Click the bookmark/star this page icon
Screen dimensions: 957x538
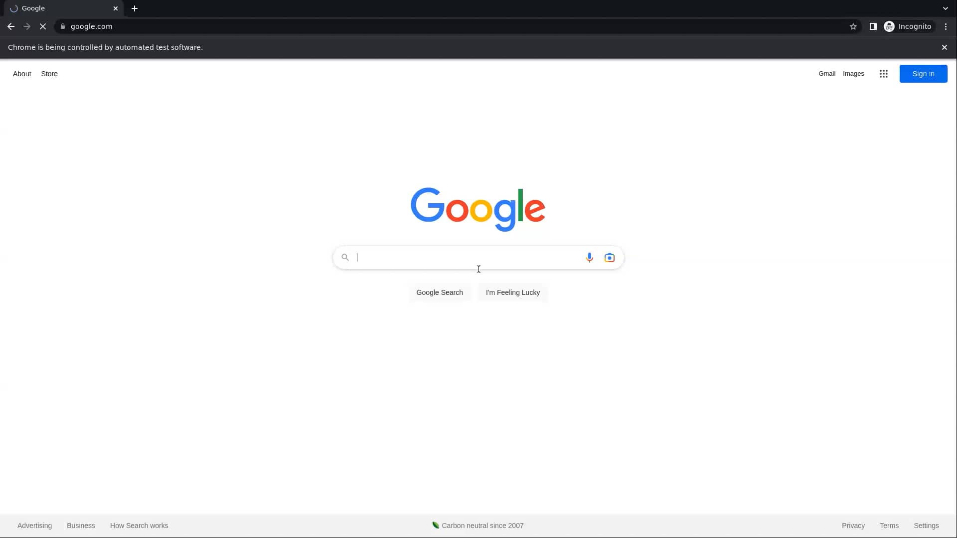coord(853,26)
